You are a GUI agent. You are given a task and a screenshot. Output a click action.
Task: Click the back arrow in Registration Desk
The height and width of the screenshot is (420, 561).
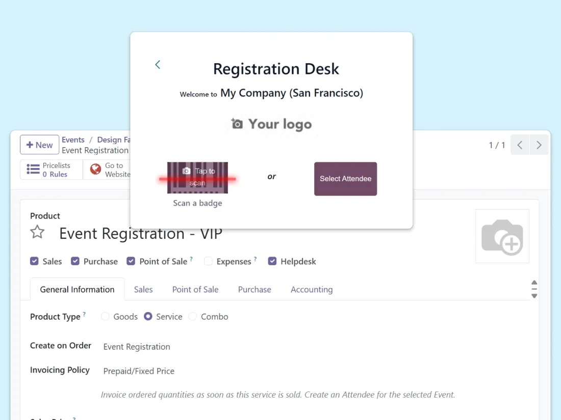(x=158, y=65)
